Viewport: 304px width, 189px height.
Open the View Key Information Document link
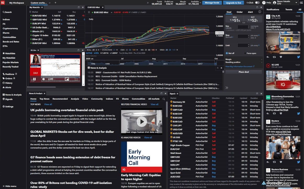pyautogui.click(x=240, y=66)
